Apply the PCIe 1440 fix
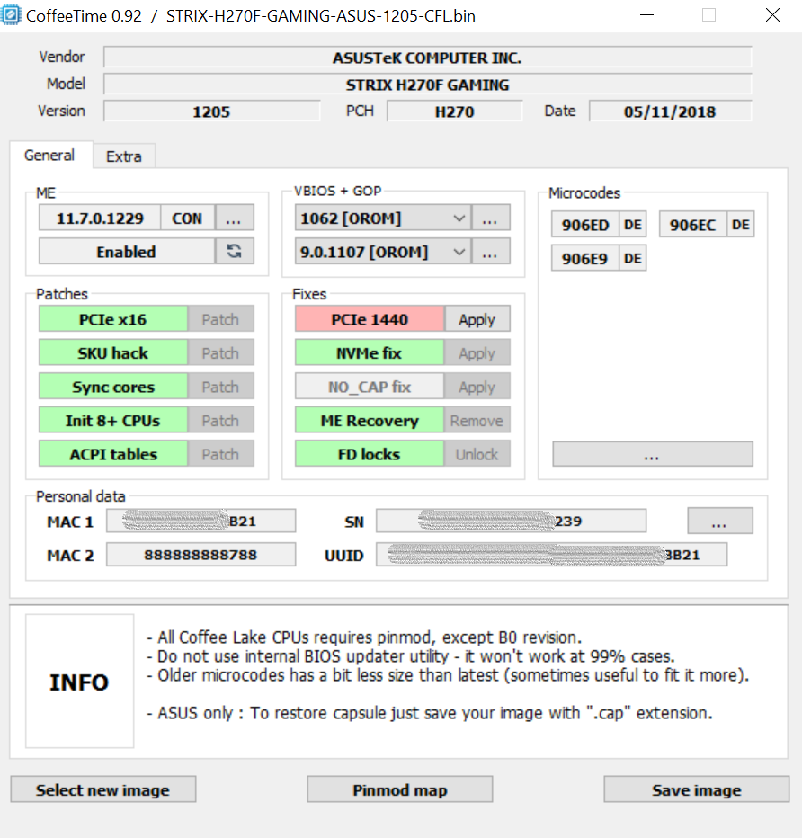The width and height of the screenshot is (802, 838). [x=477, y=319]
